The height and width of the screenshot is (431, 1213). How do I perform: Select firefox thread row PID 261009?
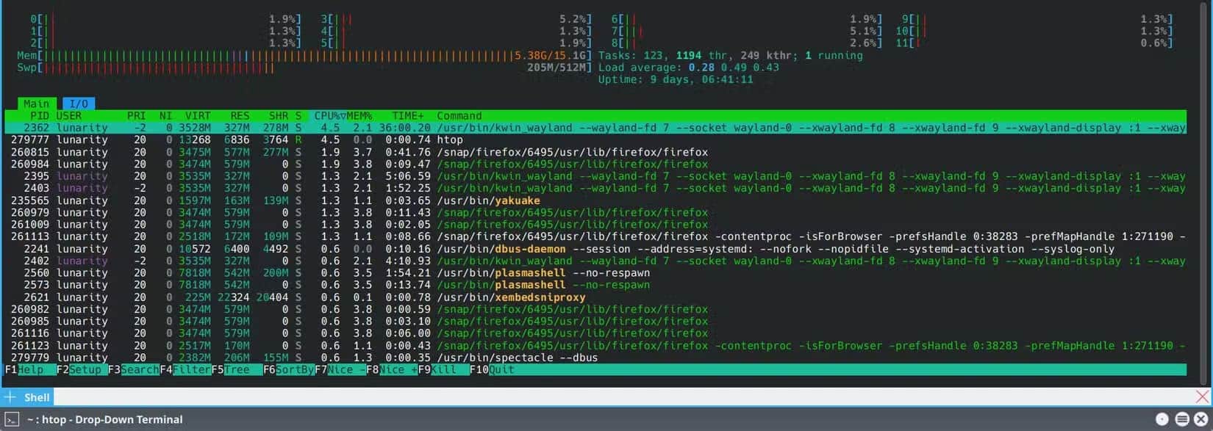(595, 225)
